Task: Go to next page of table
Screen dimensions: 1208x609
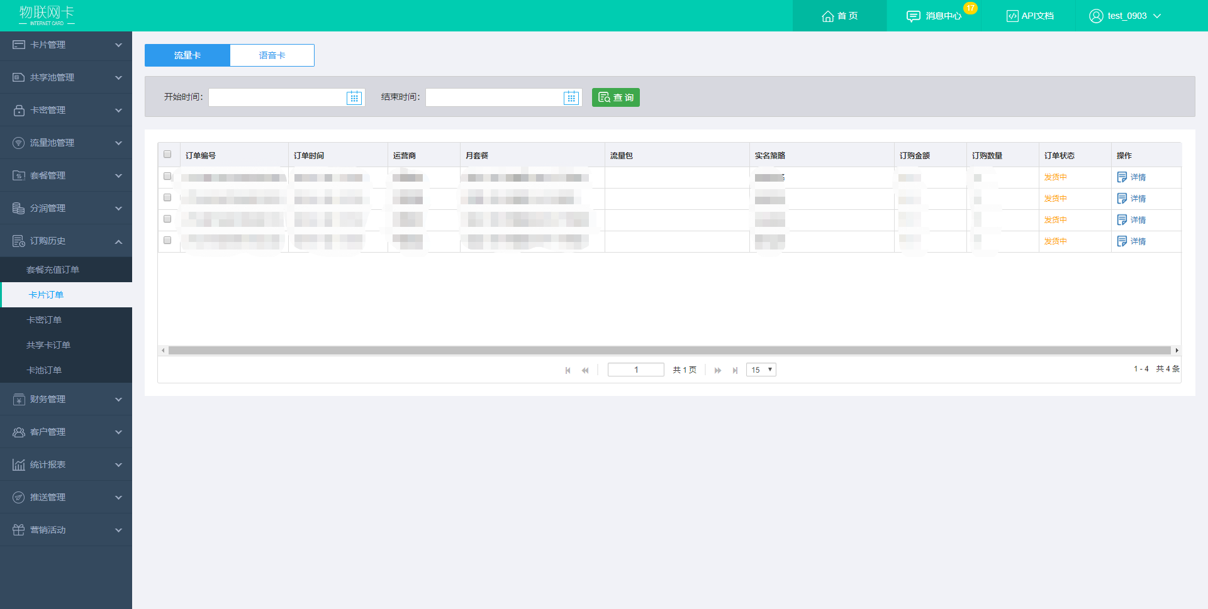Action: [x=718, y=370]
